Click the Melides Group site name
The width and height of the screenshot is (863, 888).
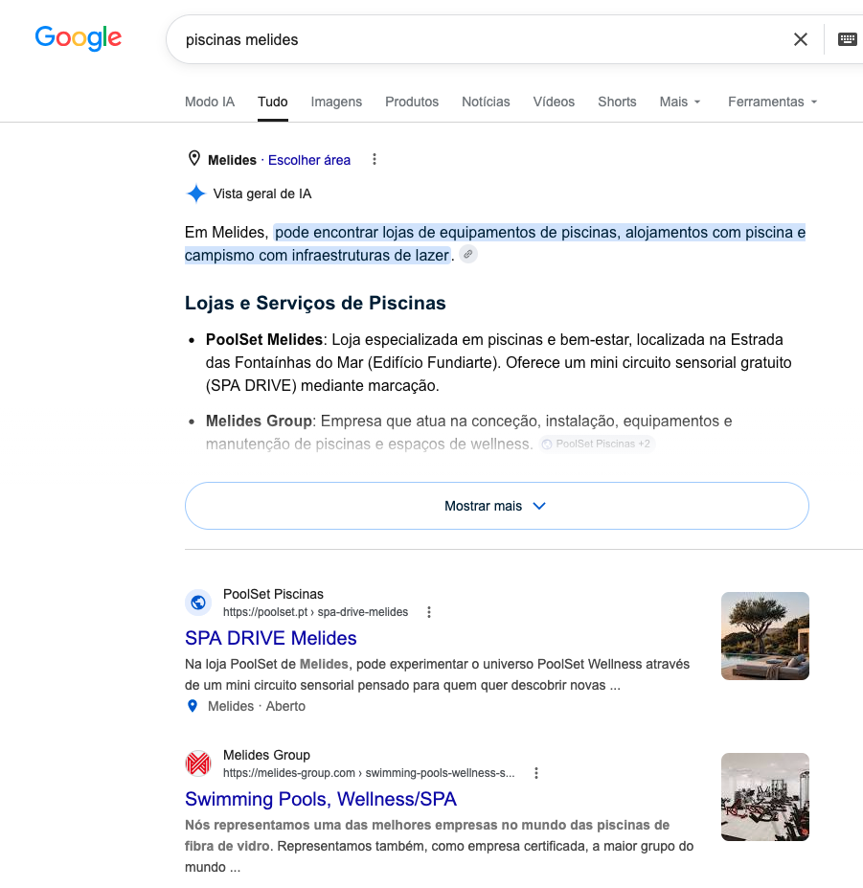266,755
